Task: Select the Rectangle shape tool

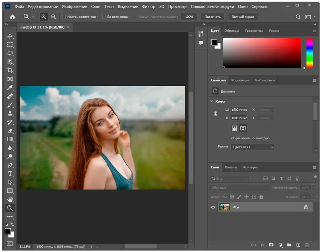Action: (10, 191)
